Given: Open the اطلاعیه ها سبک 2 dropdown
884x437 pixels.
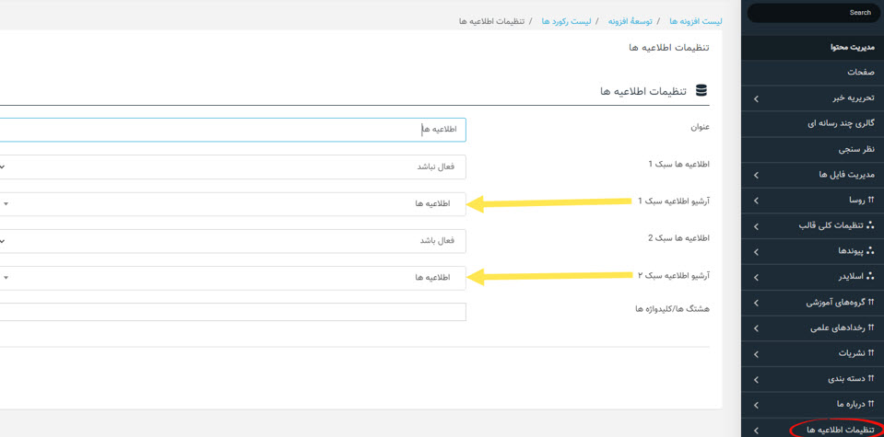Looking at the screenshot, I should pyautogui.click(x=230, y=241).
